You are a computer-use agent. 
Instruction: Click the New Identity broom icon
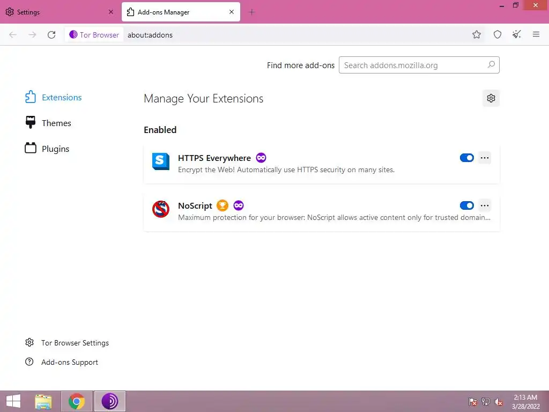(516, 34)
